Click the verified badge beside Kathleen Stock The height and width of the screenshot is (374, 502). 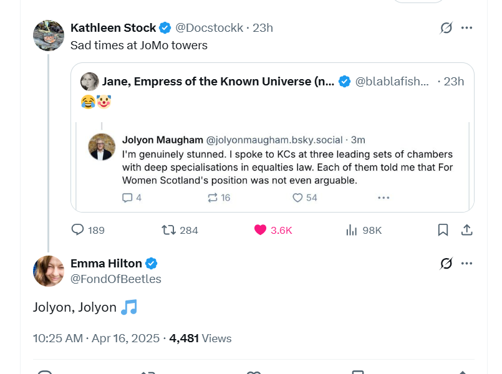pos(164,27)
